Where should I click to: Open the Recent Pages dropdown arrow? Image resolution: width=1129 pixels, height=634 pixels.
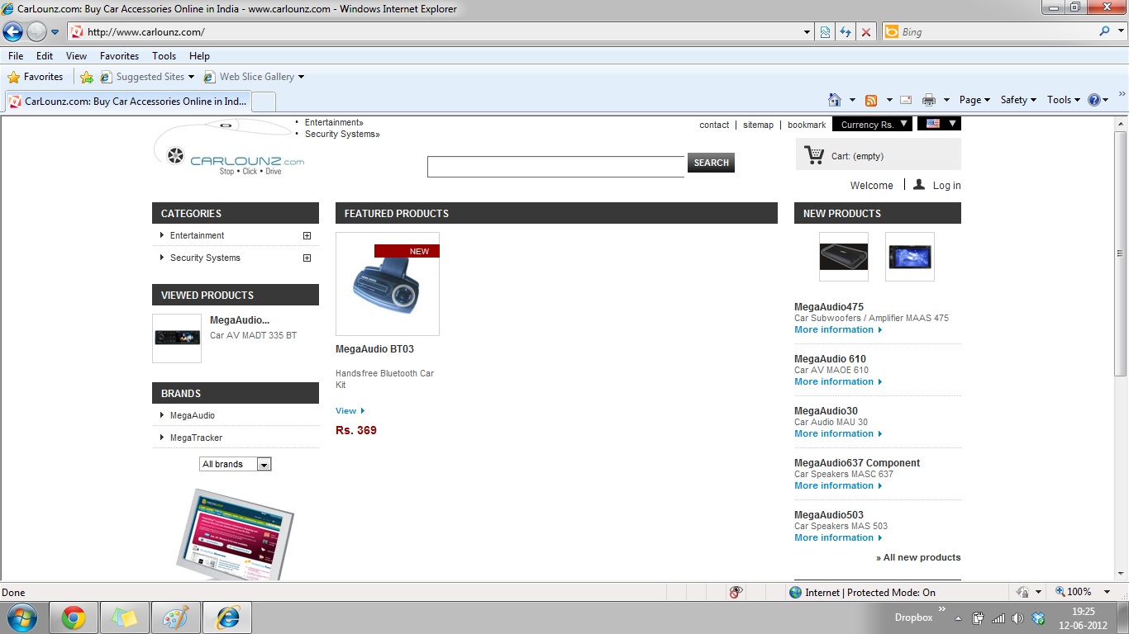point(55,32)
